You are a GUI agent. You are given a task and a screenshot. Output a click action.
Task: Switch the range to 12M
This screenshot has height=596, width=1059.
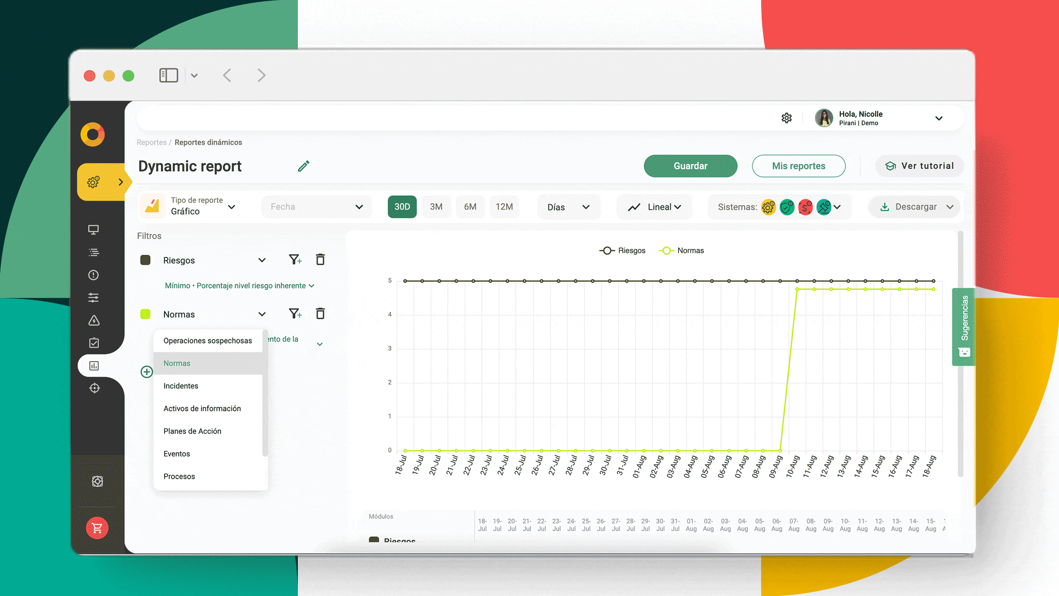(x=504, y=207)
